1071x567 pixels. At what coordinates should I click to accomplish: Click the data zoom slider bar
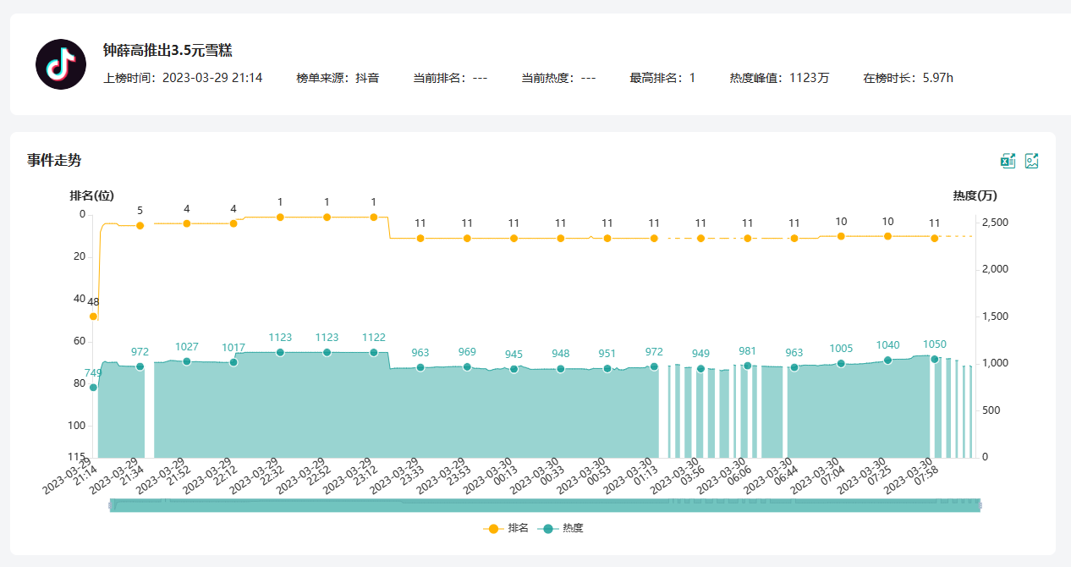pos(545,505)
